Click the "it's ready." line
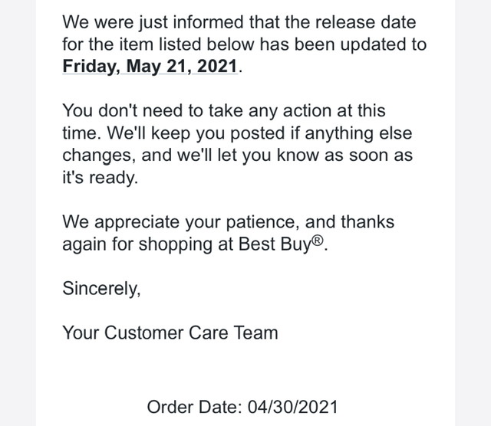 100,178
